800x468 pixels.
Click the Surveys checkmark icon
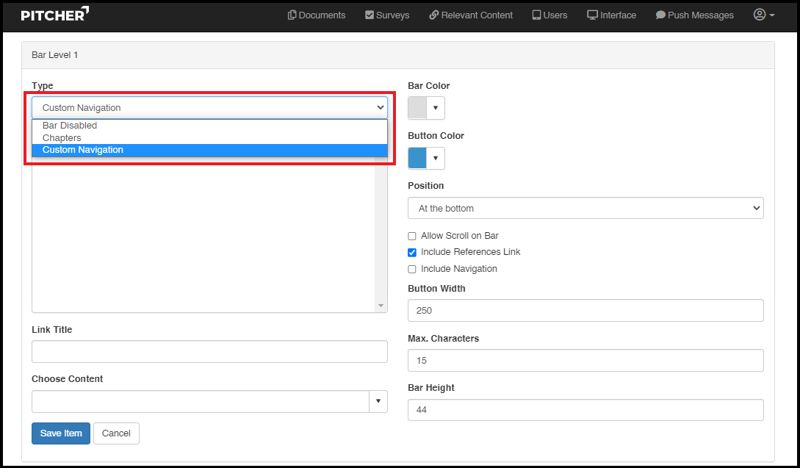click(x=370, y=15)
